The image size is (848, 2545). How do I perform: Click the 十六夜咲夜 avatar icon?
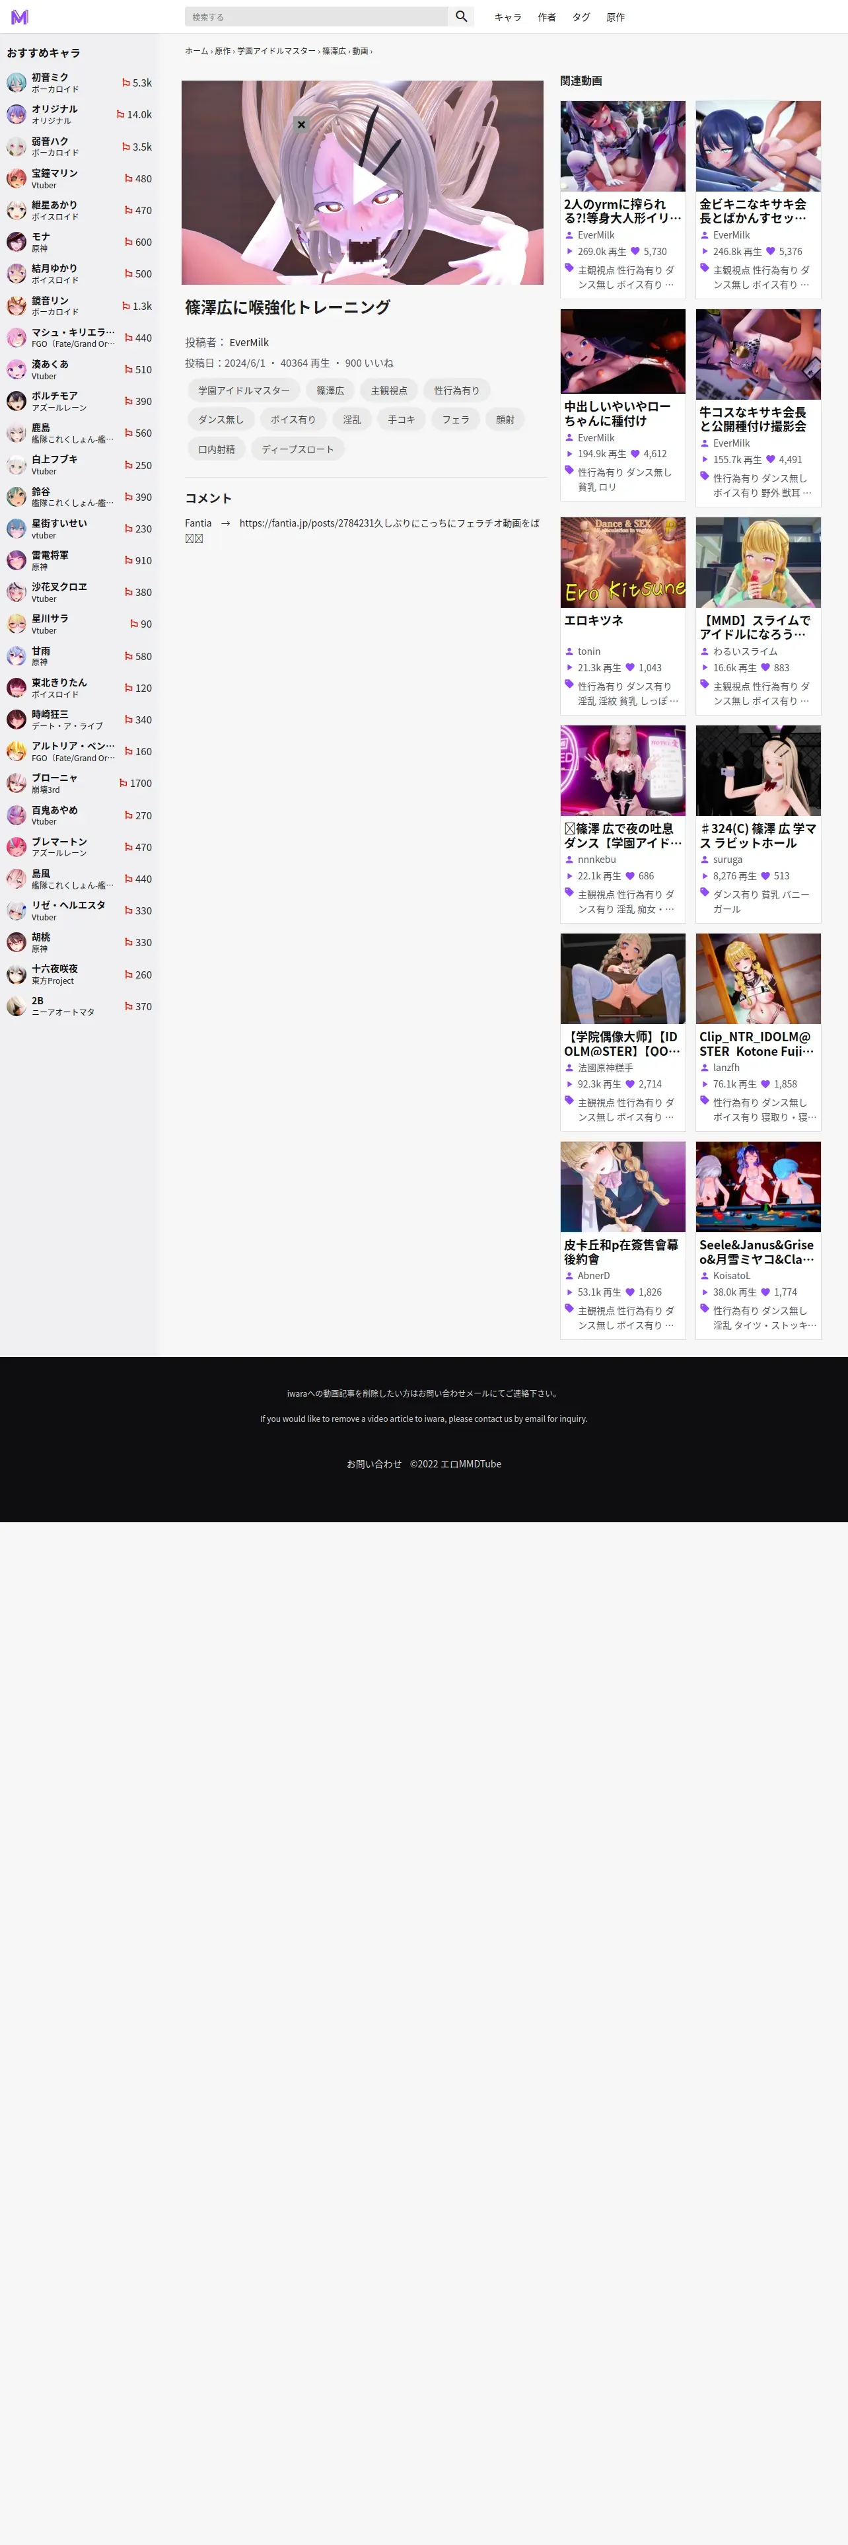coord(17,974)
